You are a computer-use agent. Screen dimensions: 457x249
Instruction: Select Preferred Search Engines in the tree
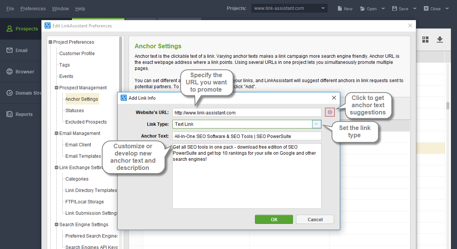tap(92, 236)
